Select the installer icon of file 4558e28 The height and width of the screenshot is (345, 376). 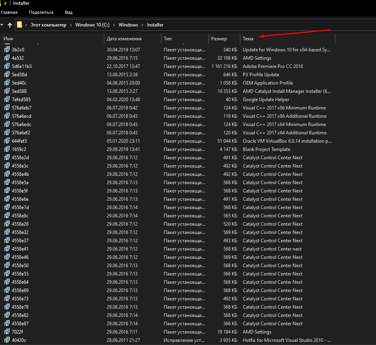click(x=7, y=224)
